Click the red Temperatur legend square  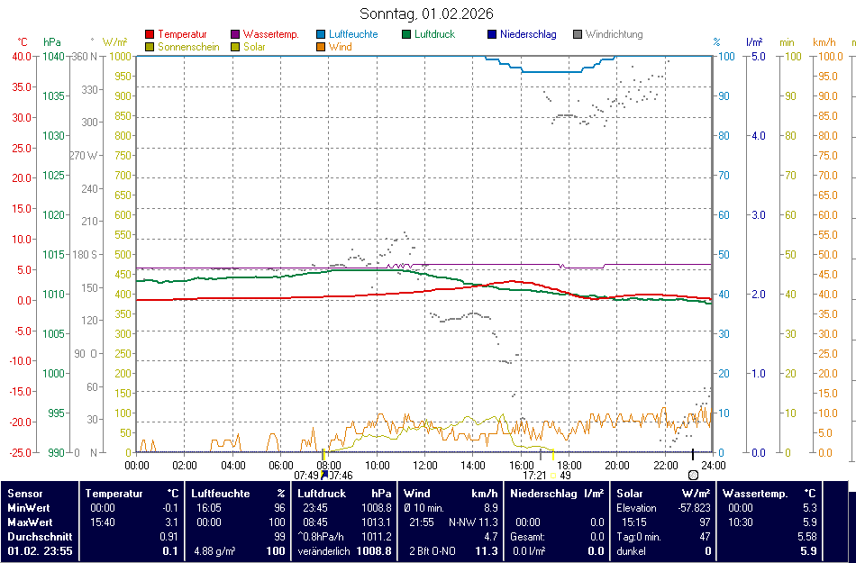point(150,35)
